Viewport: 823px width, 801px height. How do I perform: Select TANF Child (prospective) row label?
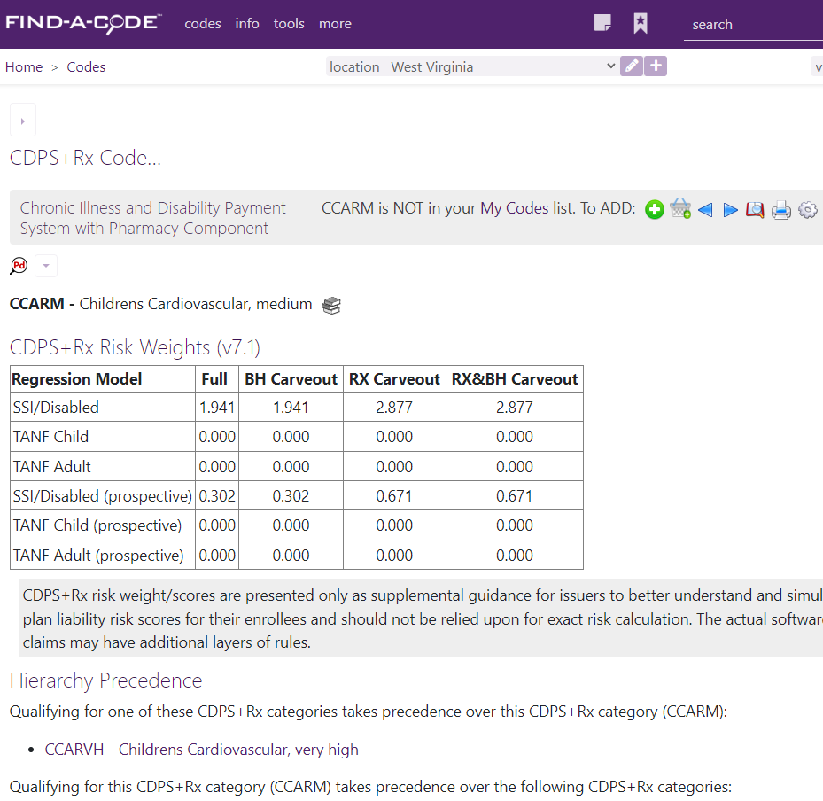[x=97, y=525]
